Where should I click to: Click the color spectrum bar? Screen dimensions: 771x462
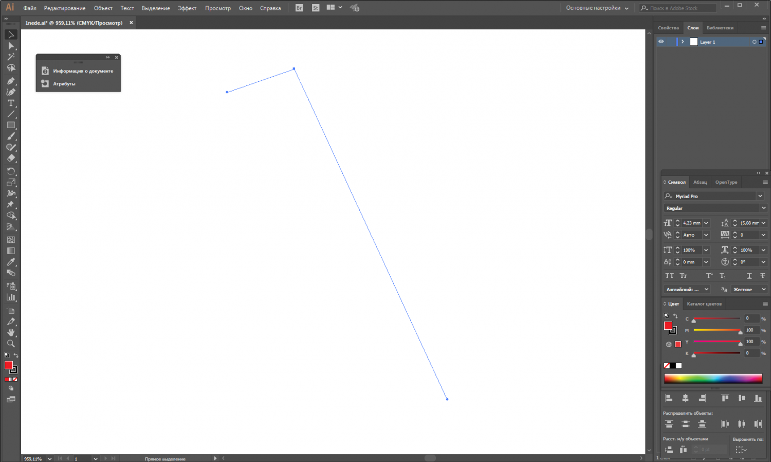(x=713, y=379)
